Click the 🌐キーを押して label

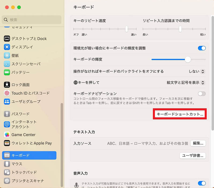(87, 83)
